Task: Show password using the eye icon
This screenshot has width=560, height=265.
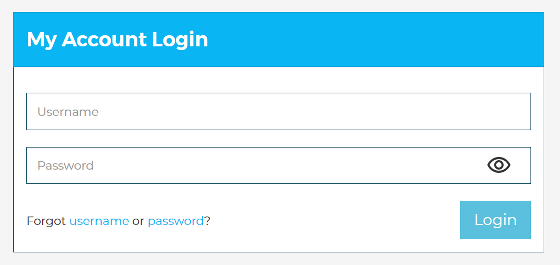Action: pos(498,165)
